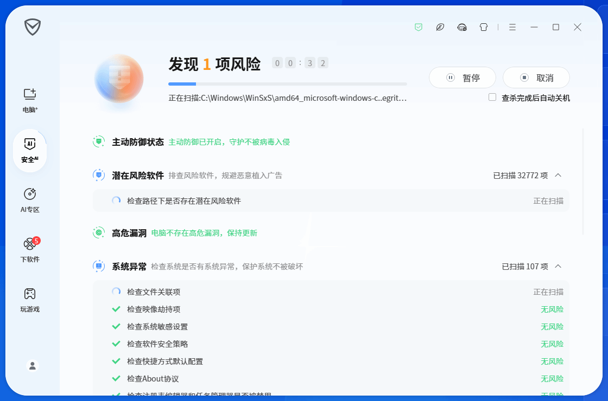This screenshot has width=608, height=401.
Task: Click the 检查系统敏感设置 row
Action: 331,327
